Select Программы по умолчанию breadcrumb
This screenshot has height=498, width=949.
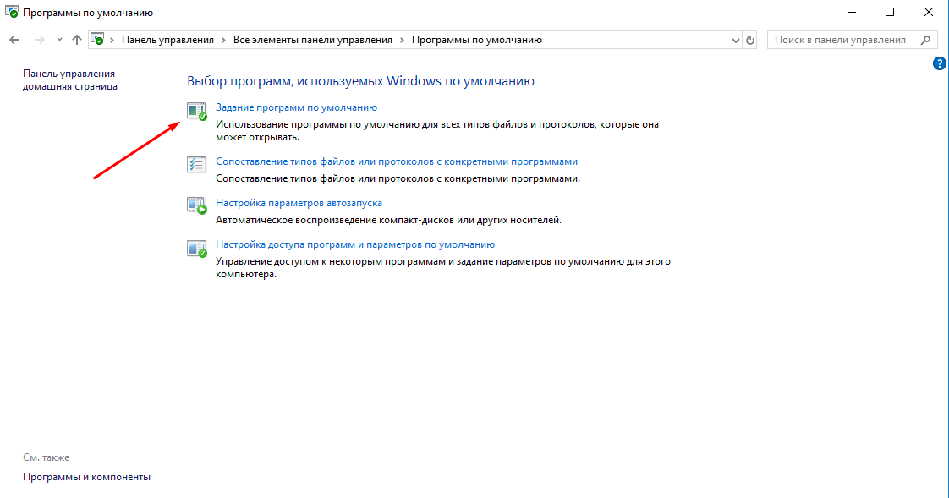(x=477, y=40)
